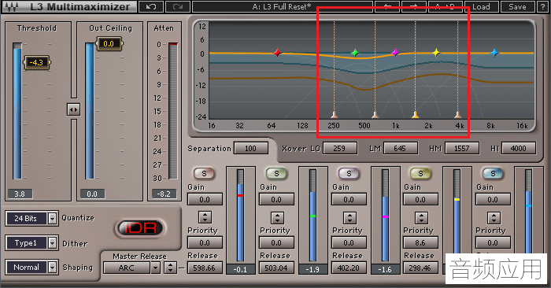
Task: Click the crossover handle near 250 Hz
Action: pyautogui.click(x=335, y=114)
